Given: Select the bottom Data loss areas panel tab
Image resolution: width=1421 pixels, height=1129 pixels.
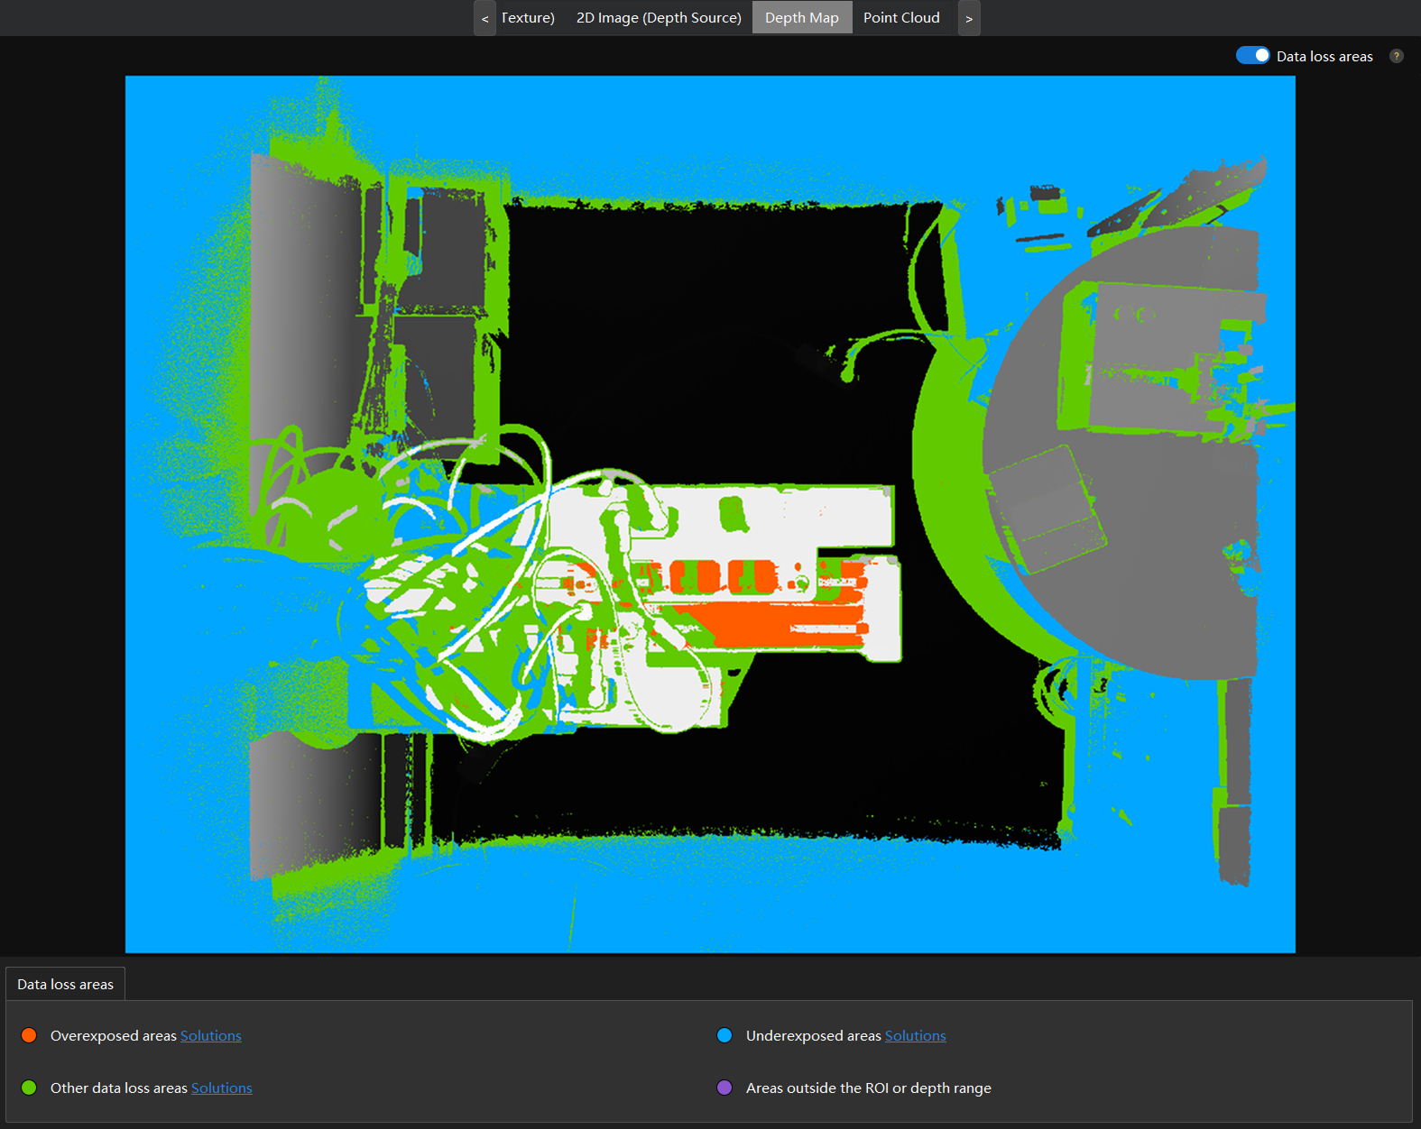Looking at the screenshot, I should click(65, 984).
